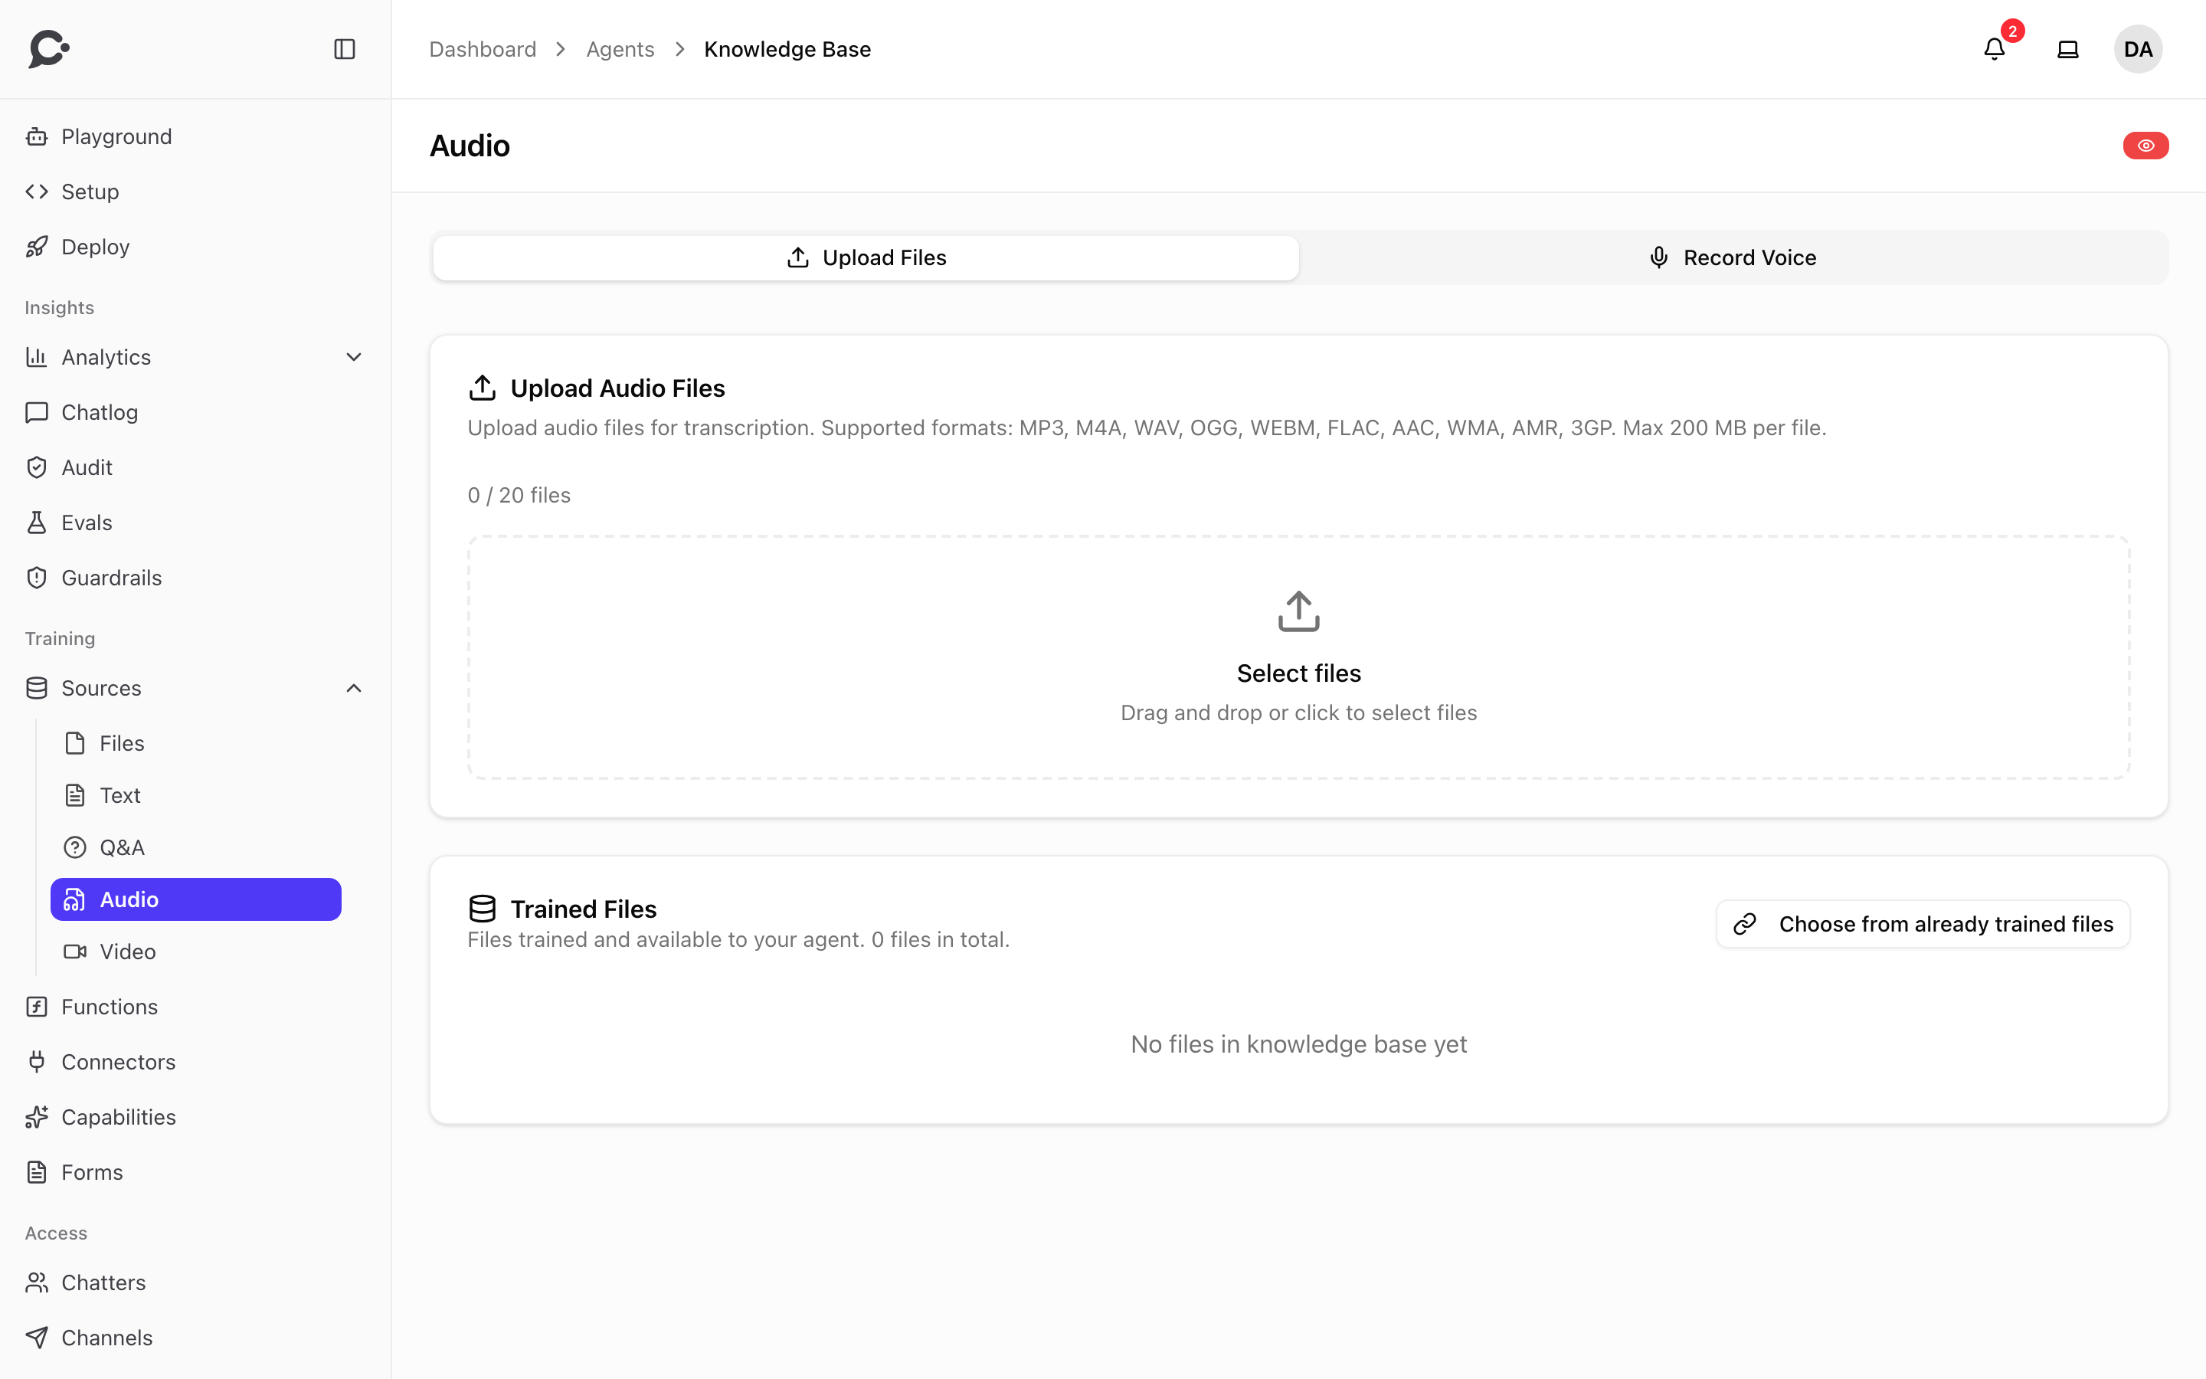This screenshot has height=1379, width=2206.
Task: Open Chatlog page
Action: (x=195, y=412)
